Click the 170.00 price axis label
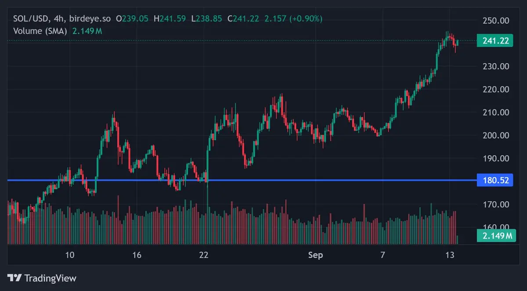The image size is (527, 291). click(x=495, y=204)
